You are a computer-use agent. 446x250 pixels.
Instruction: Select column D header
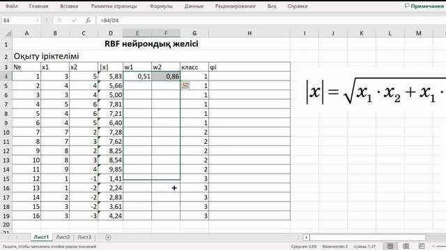coord(111,33)
